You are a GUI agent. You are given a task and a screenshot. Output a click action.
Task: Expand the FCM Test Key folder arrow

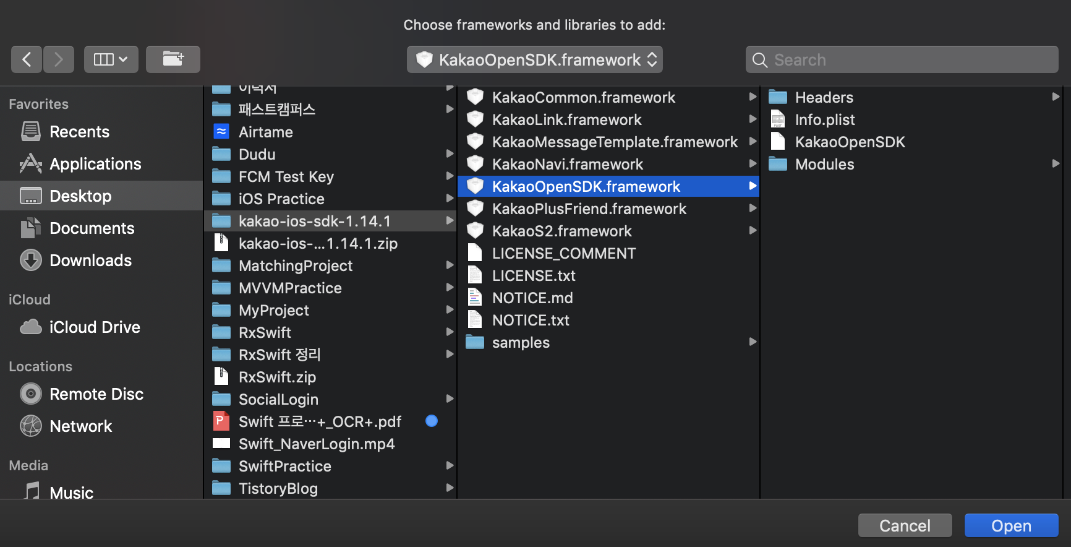(x=450, y=176)
